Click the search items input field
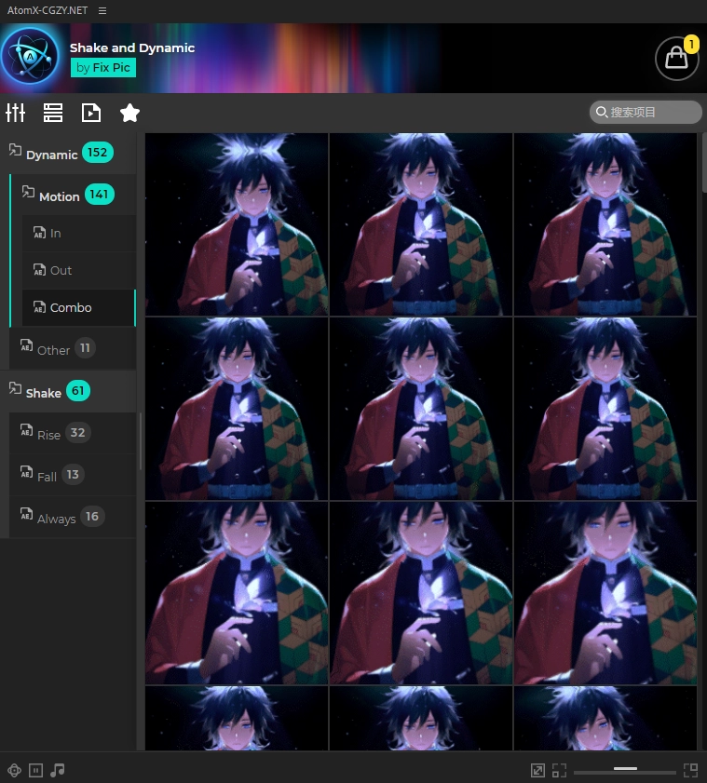 [646, 112]
